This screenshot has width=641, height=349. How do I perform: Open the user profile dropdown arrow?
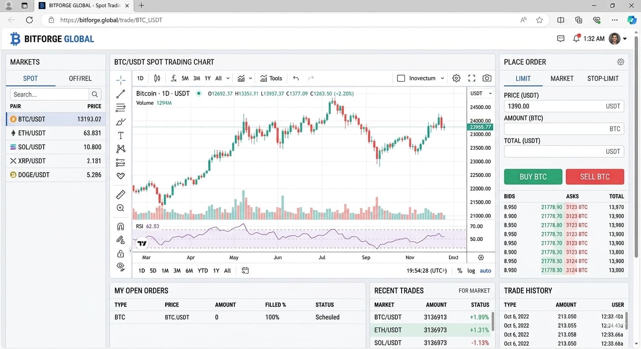click(625, 39)
